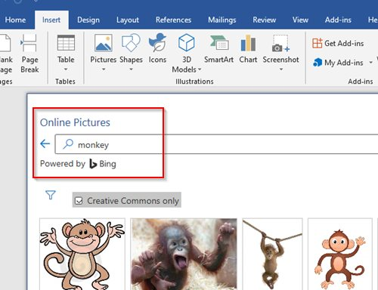Switch to the View tab
Viewport: 378px width, 290px height.
coord(300,20)
